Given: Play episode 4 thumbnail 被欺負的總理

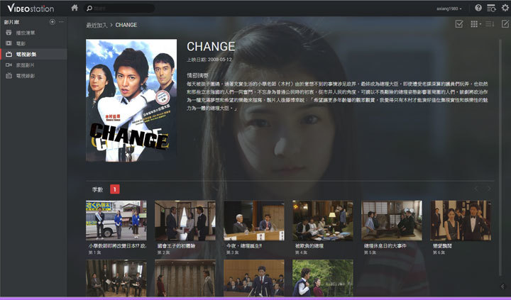Looking at the screenshot, I should 323,221.
